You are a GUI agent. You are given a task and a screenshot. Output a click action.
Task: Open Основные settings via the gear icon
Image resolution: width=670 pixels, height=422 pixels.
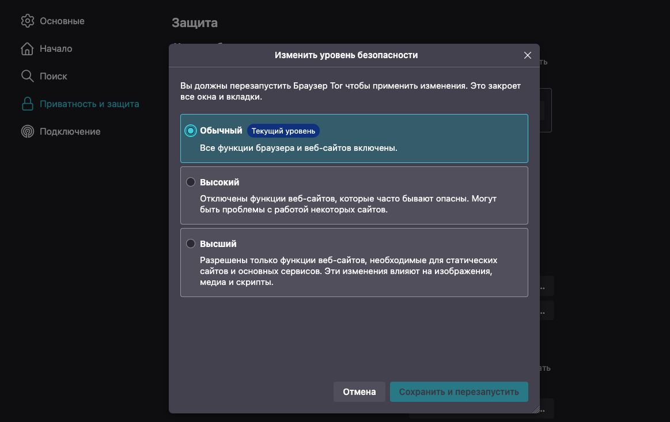pos(27,21)
